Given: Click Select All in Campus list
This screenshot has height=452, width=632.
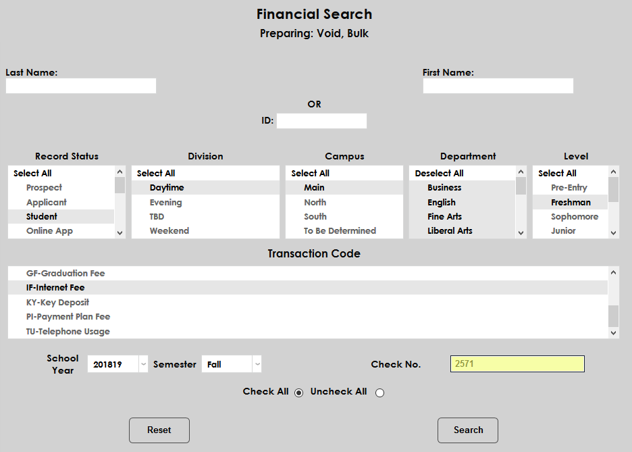Looking at the screenshot, I should (x=344, y=173).
